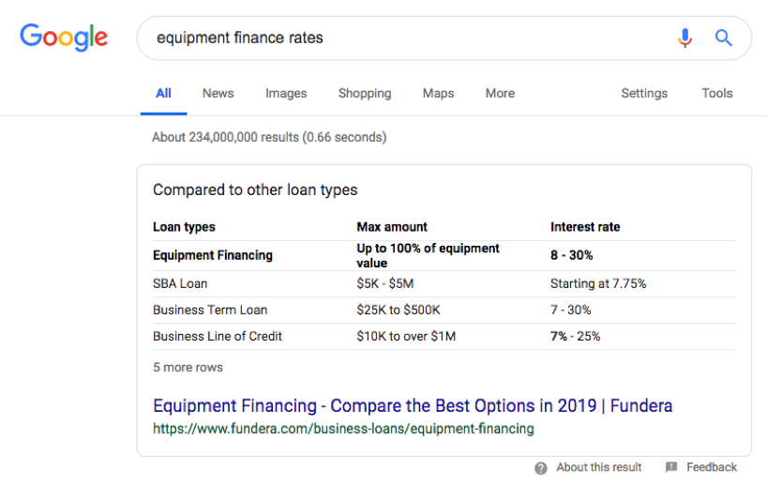Click the question mark icon beside About this result
The width and height of the screenshot is (767, 486).
(x=541, y=467)
